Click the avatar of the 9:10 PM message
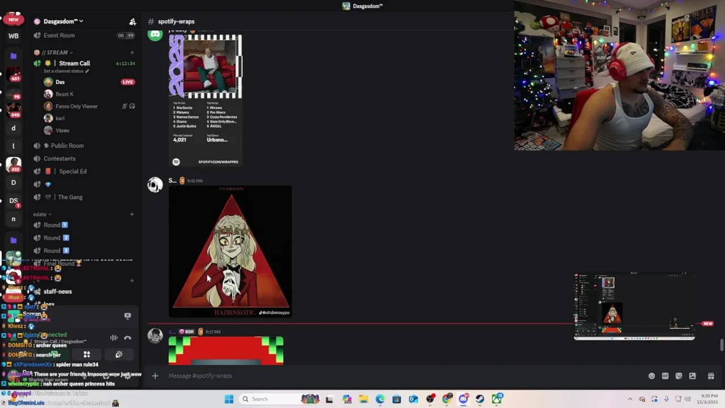 [x=155, y=185]
